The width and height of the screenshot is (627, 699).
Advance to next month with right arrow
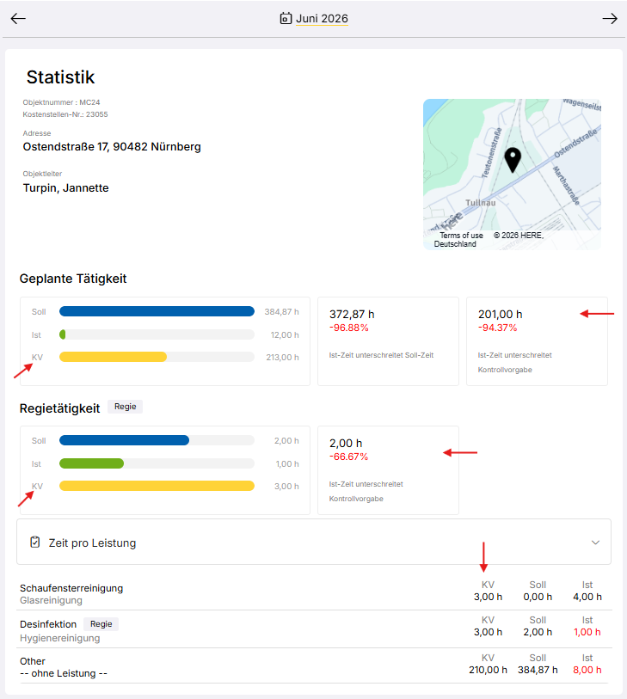coord(610,18)
